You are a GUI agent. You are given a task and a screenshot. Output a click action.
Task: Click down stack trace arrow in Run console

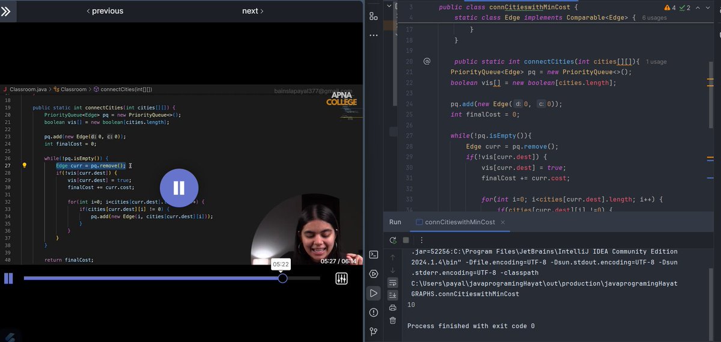tap(393, 270)
